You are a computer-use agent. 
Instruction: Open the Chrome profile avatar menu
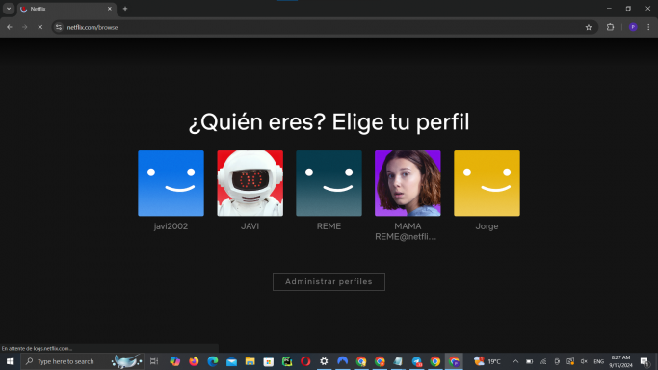633,27
